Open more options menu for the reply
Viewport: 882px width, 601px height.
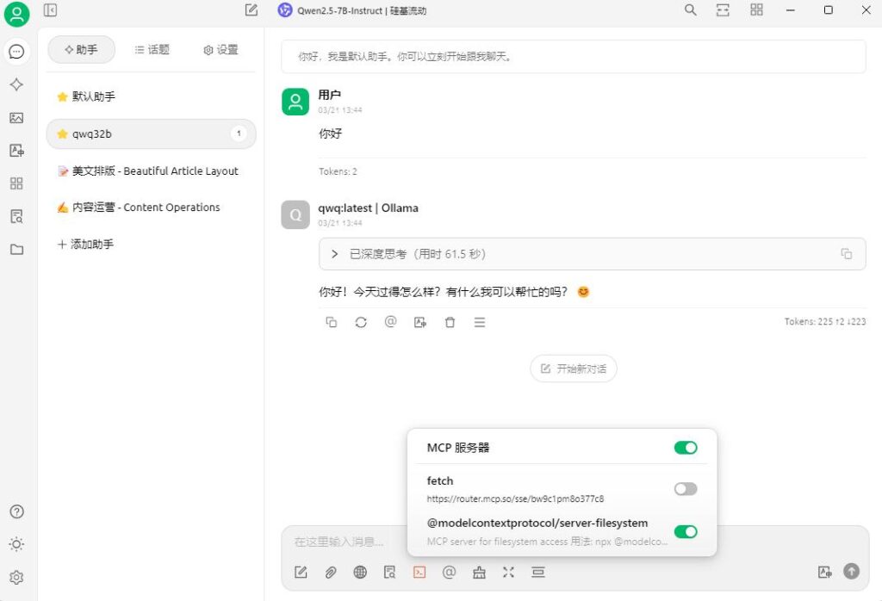pyautogui.click(x=479, y=322)
